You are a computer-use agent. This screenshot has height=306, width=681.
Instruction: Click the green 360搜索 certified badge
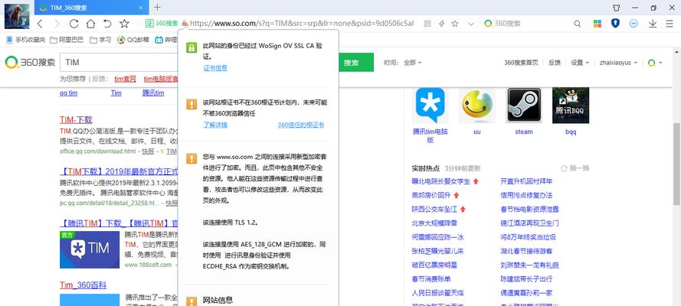click(162, 24)
